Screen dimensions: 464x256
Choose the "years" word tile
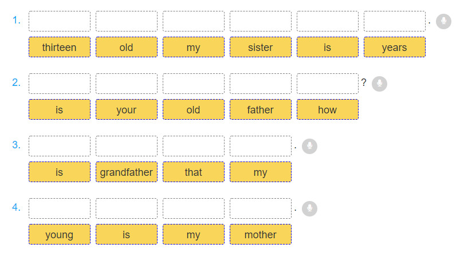395,48
